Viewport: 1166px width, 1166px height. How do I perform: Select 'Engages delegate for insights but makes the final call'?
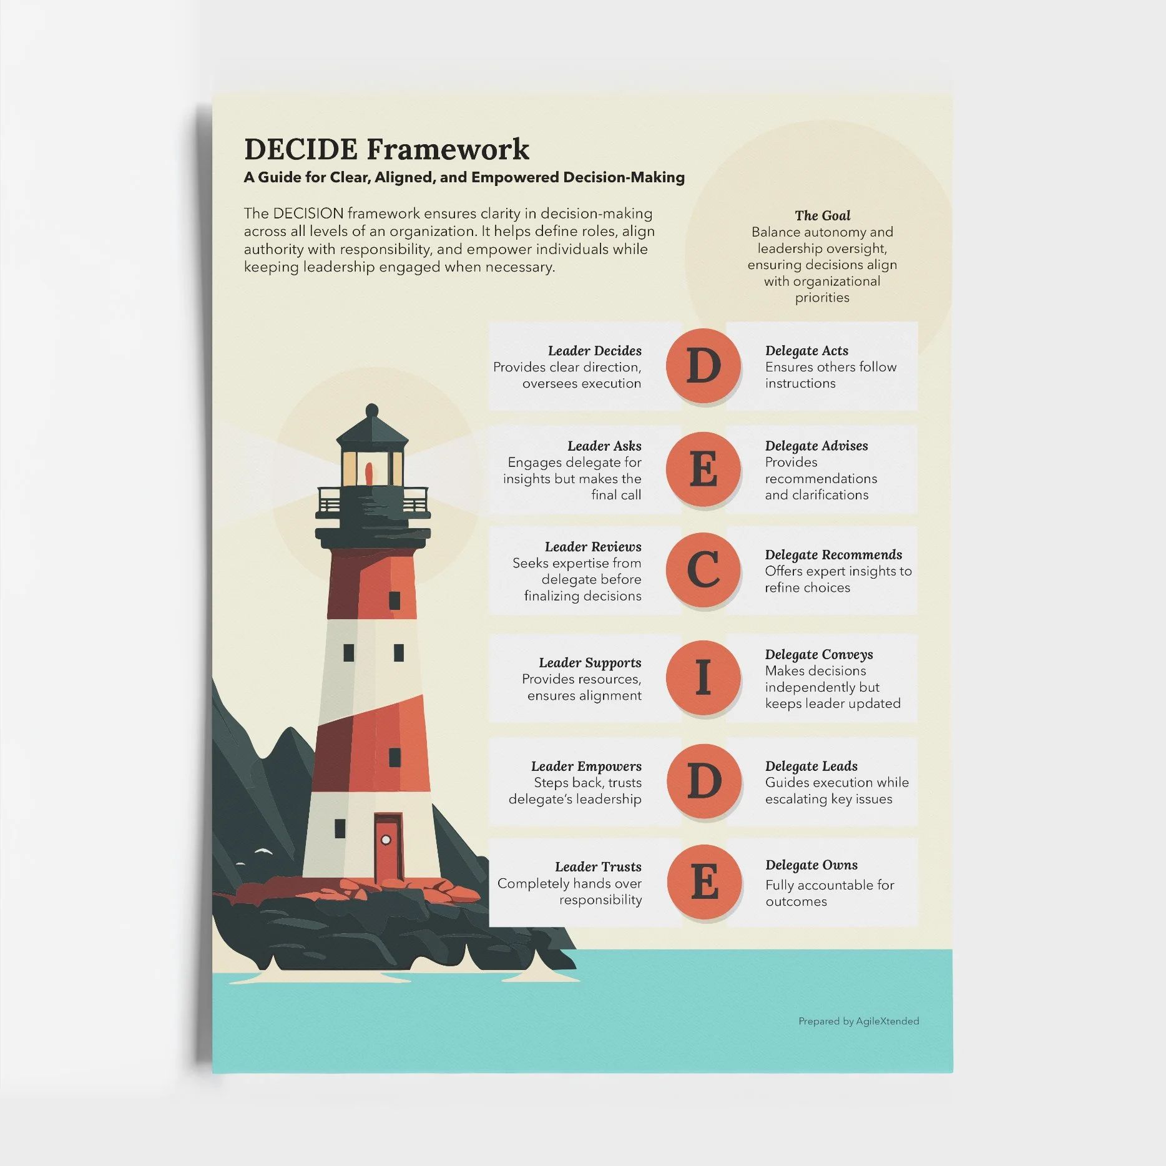[x=572, y=479]
